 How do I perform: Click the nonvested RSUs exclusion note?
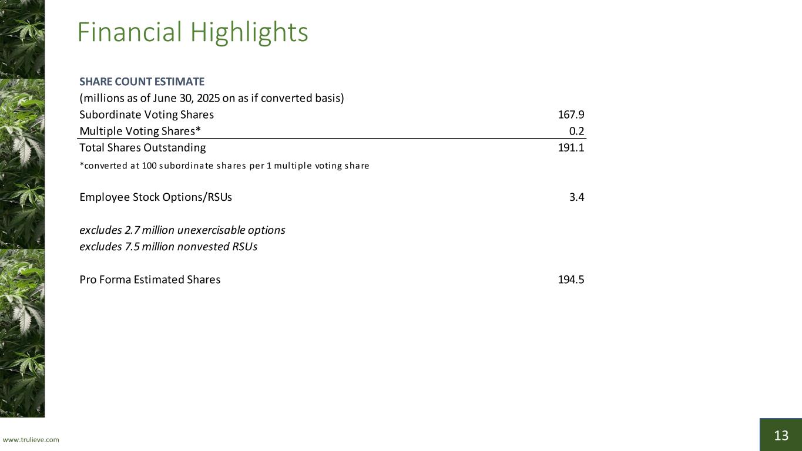[168, 247]
